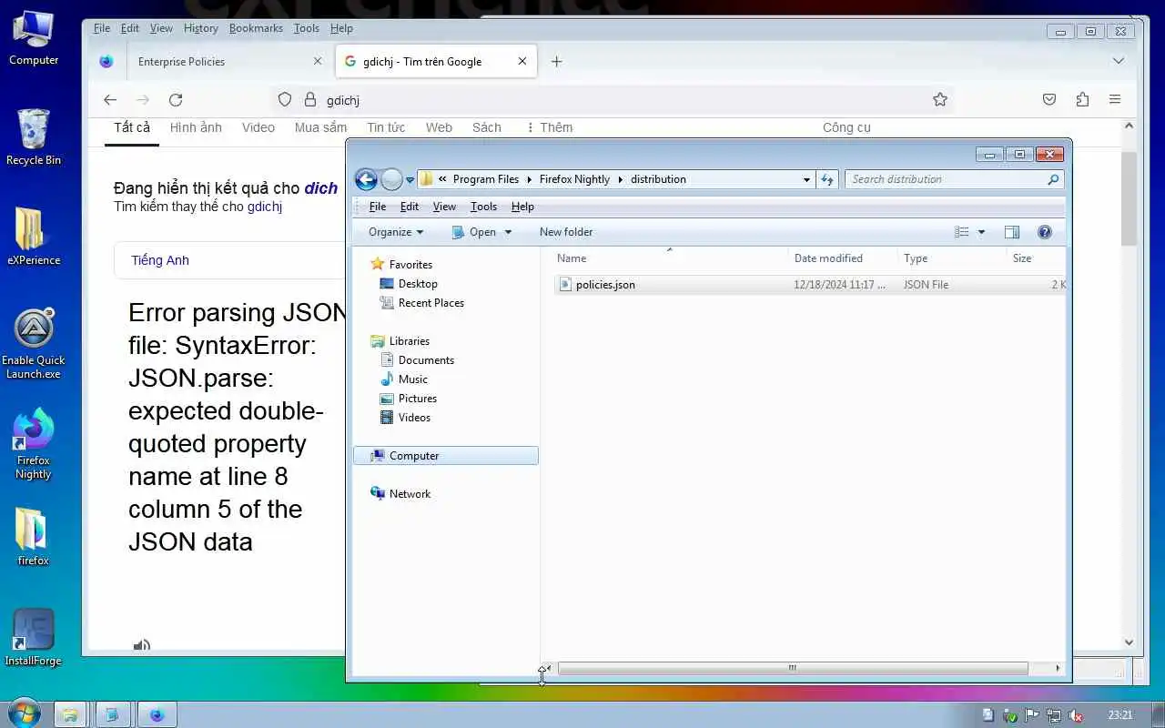The height and width of the screenshot is (728, 1165).
Task: Select the eXPerience folder on desktop
Action: pos(34,238)
